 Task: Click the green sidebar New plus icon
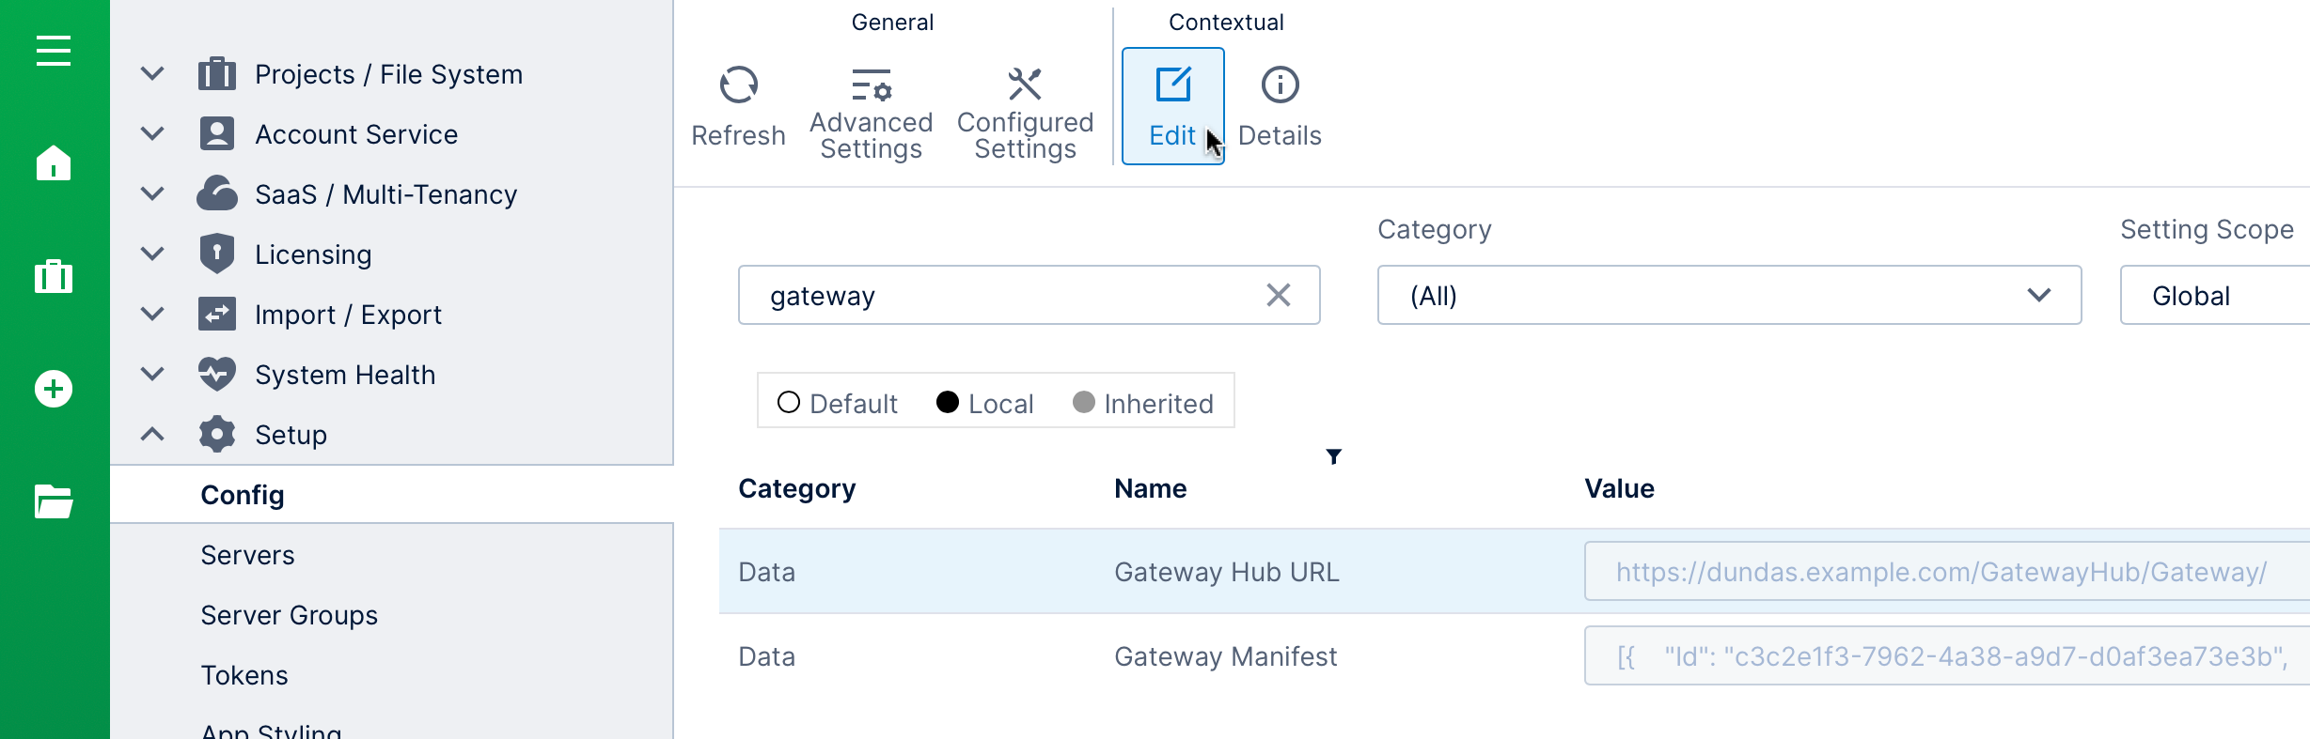tap(54, 389)
